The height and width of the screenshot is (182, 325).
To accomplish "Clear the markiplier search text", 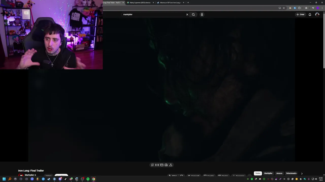I will click(x=187, y=14).
